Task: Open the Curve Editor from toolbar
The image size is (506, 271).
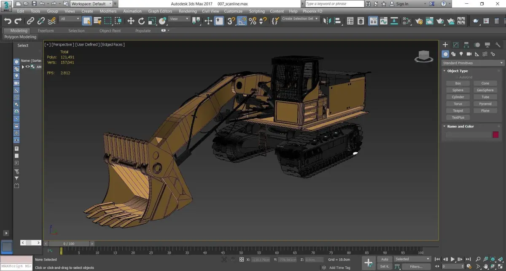Action: [x=383, y=21]
